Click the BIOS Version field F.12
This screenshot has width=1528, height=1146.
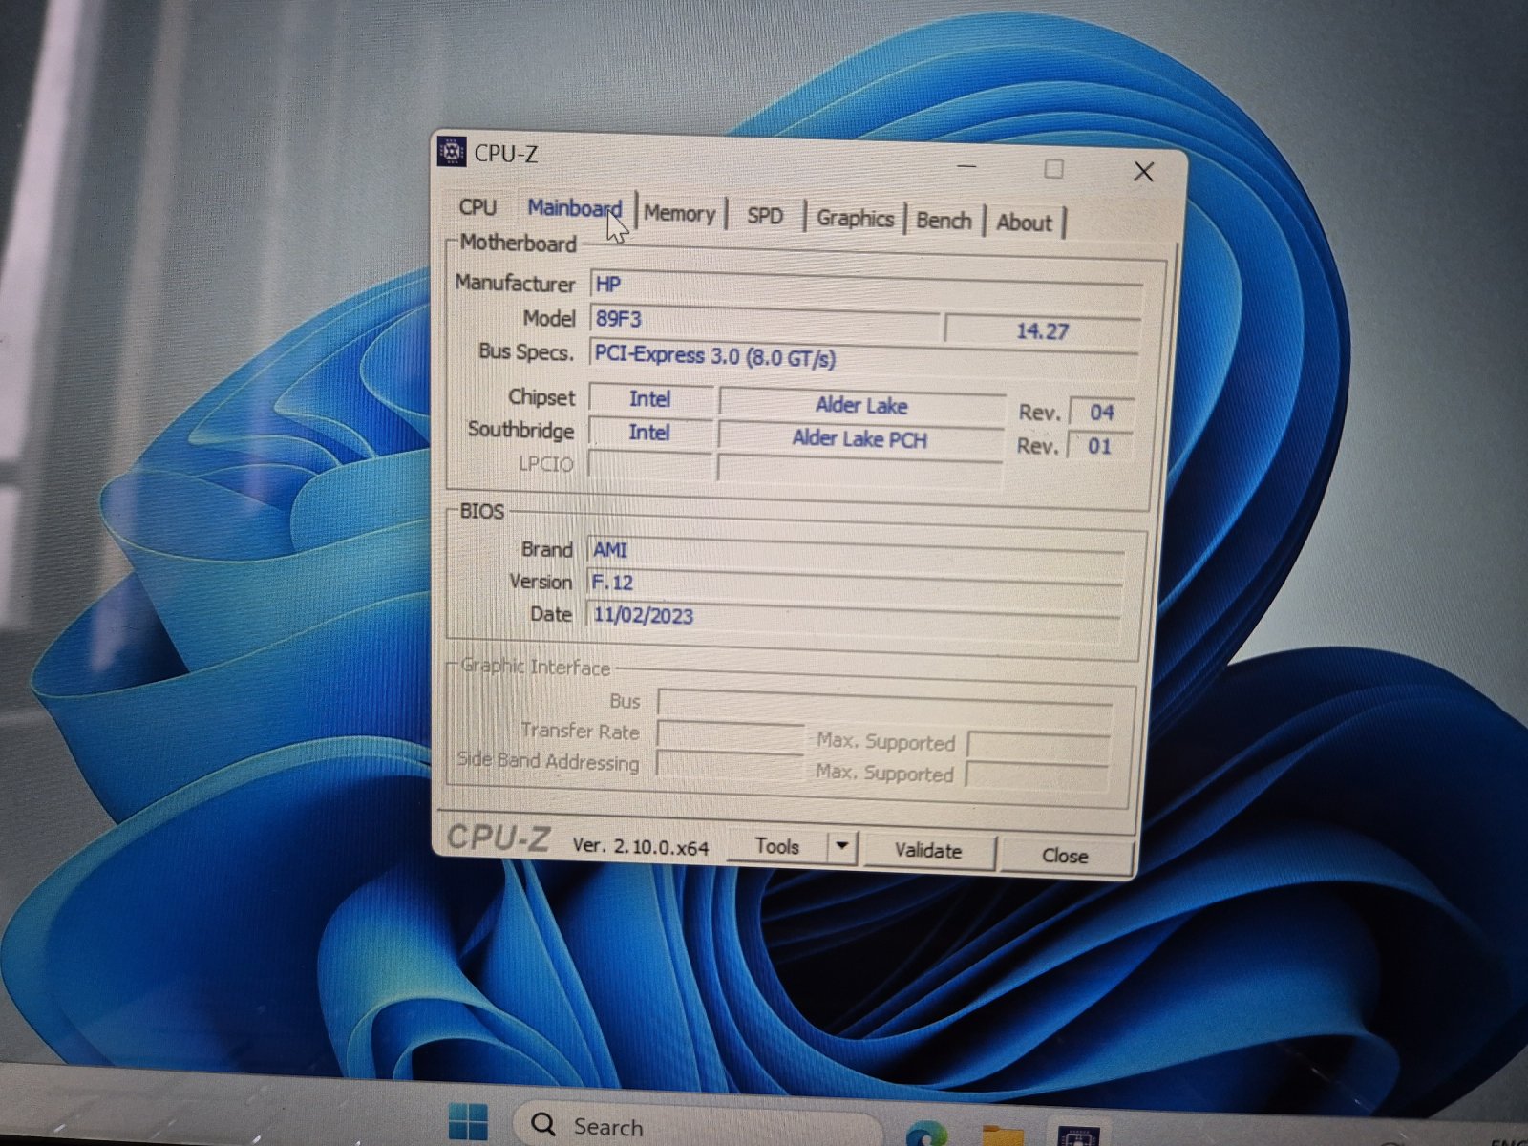(850, 583)
